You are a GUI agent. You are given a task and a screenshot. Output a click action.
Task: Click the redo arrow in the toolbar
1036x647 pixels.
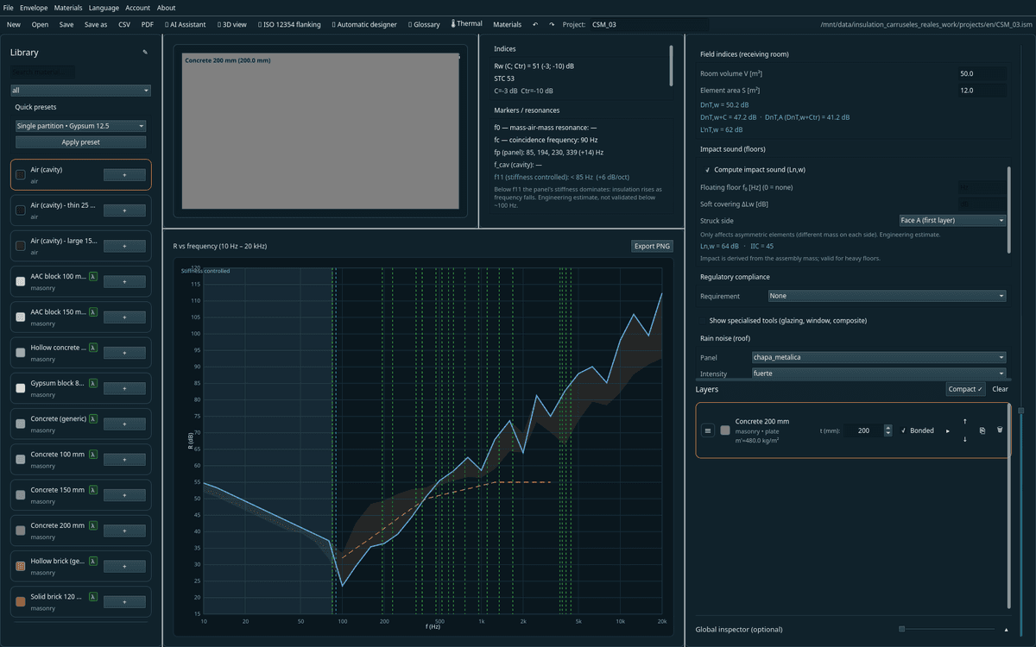pos(552,25)
